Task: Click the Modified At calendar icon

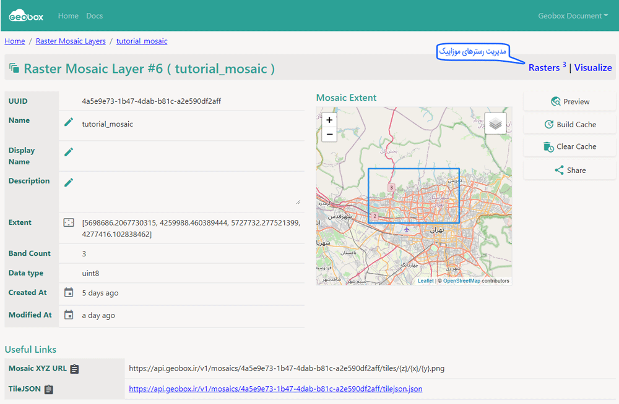Action: [69, 315]
